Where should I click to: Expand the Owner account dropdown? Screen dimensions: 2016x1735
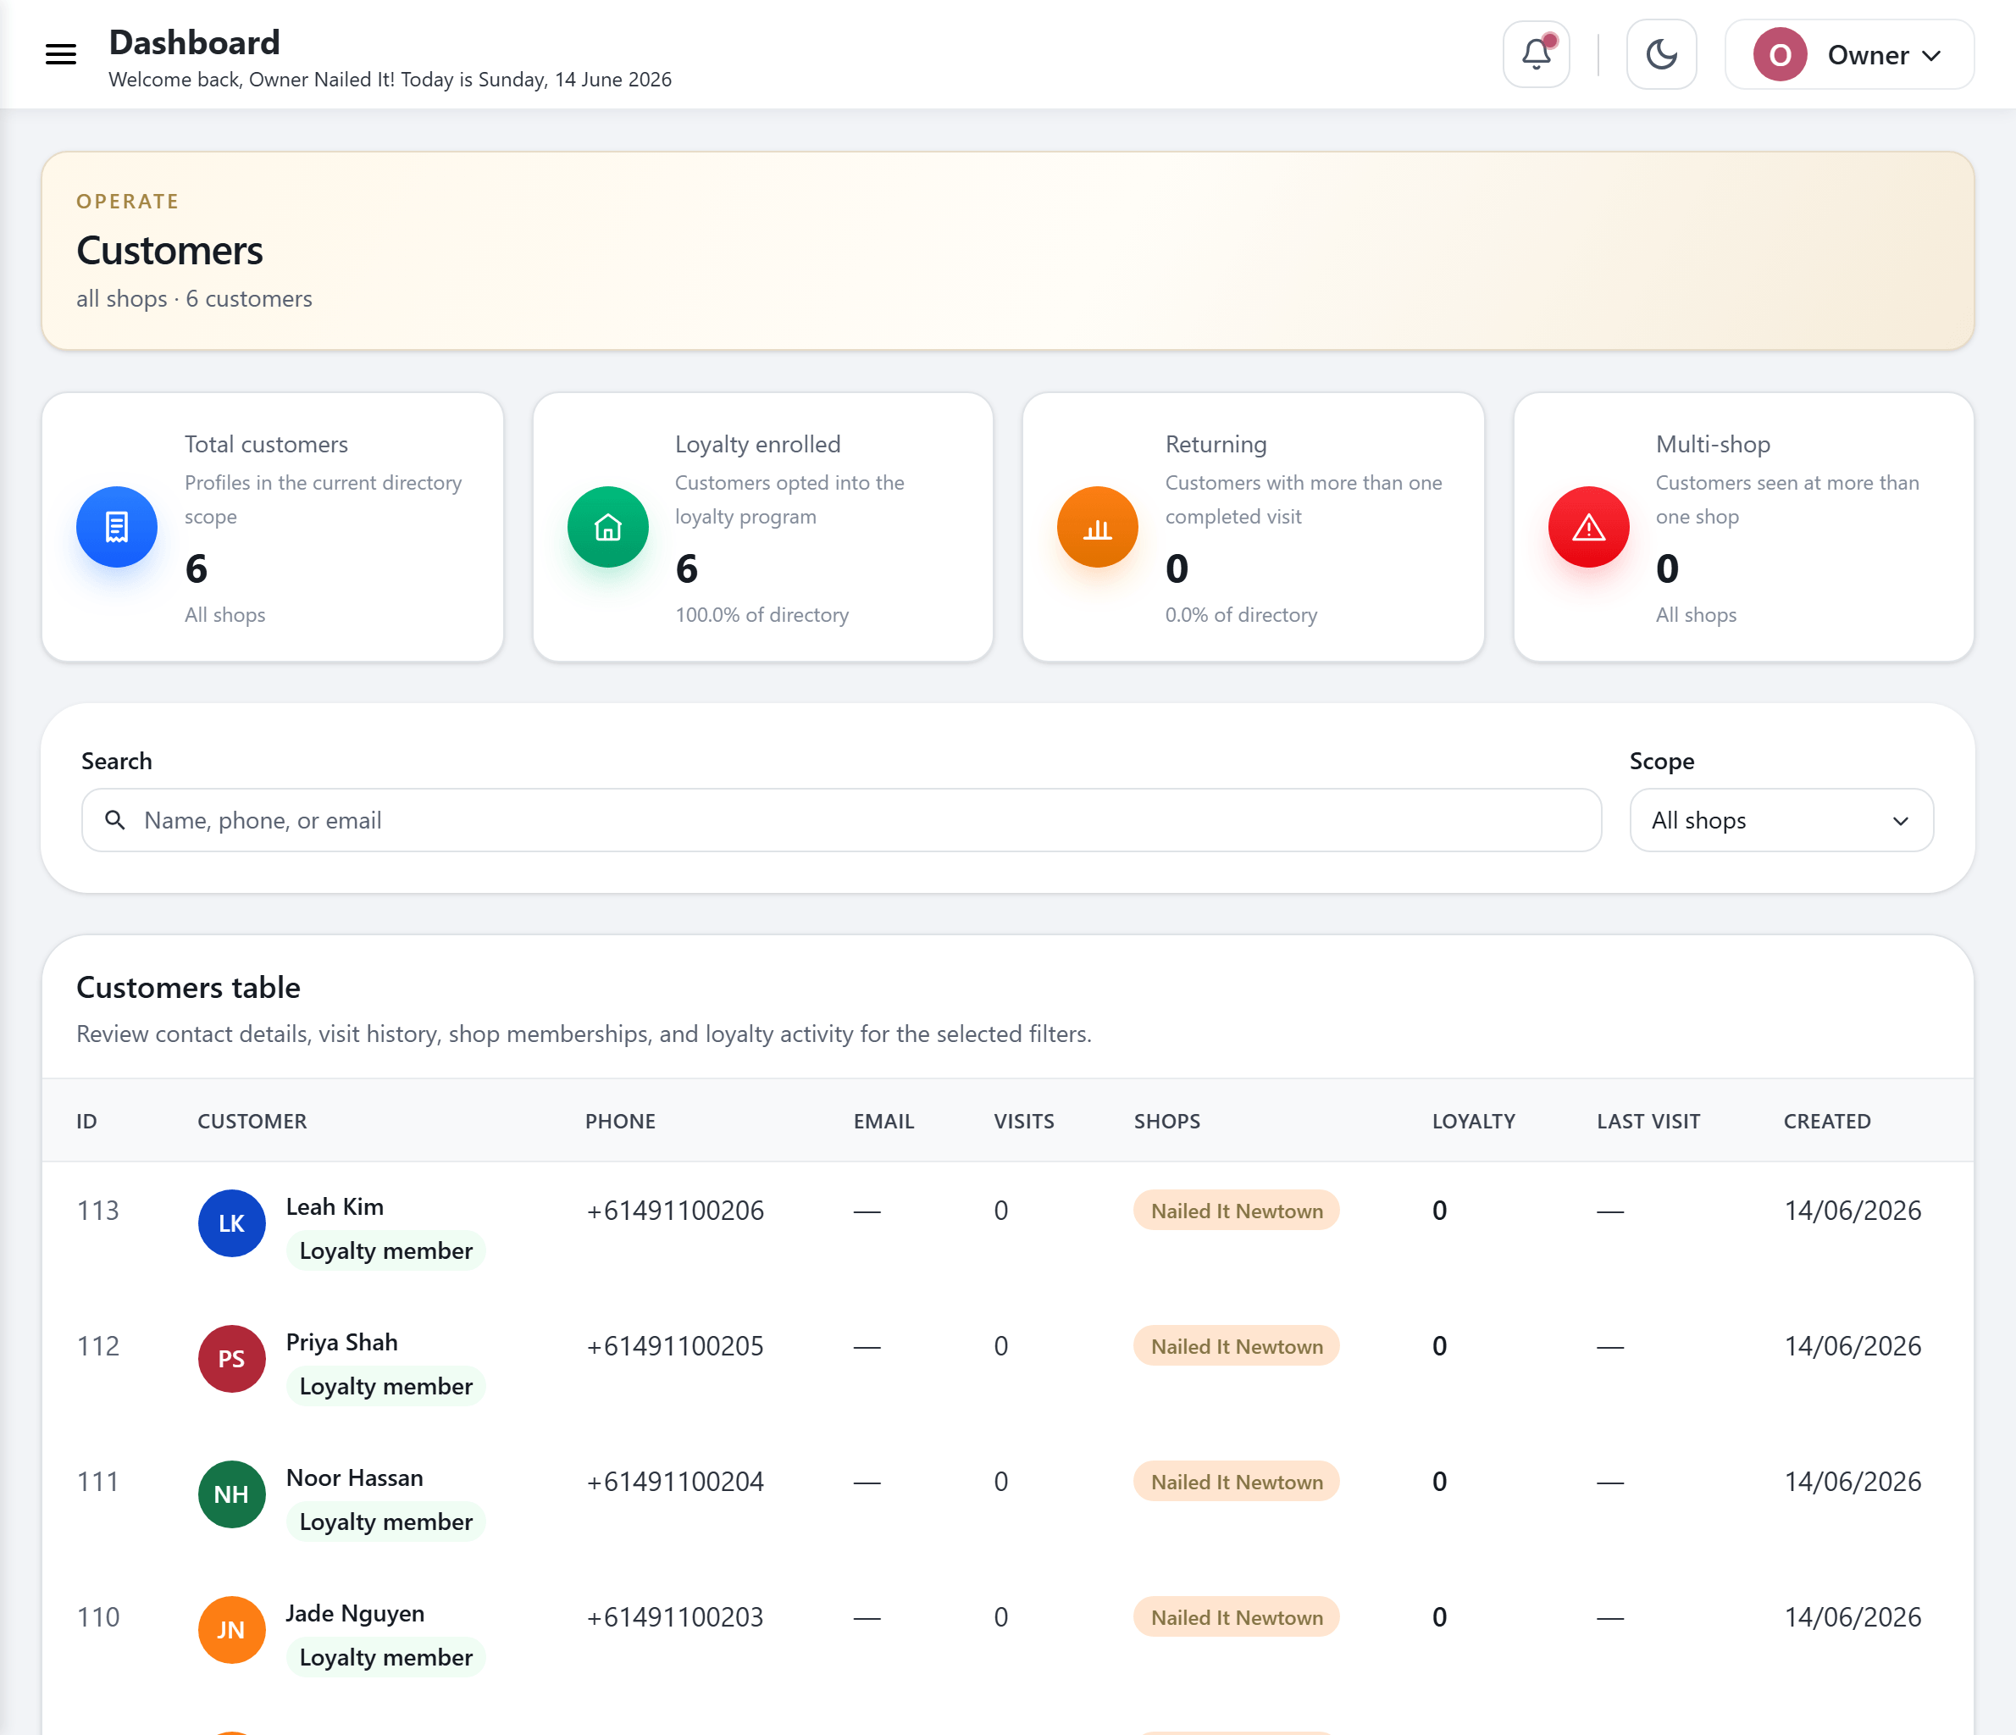(1850, 54)
